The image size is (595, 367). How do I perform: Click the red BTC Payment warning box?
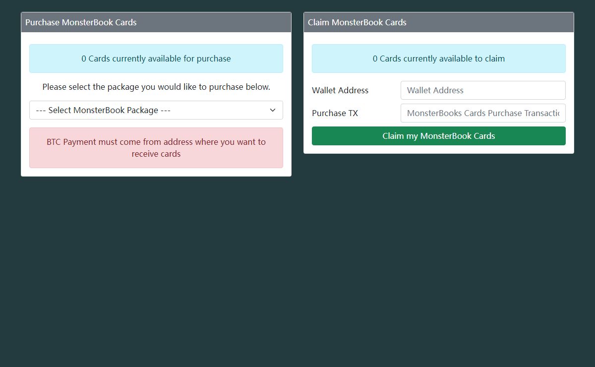pyautogui.click(x=156, y=148)
